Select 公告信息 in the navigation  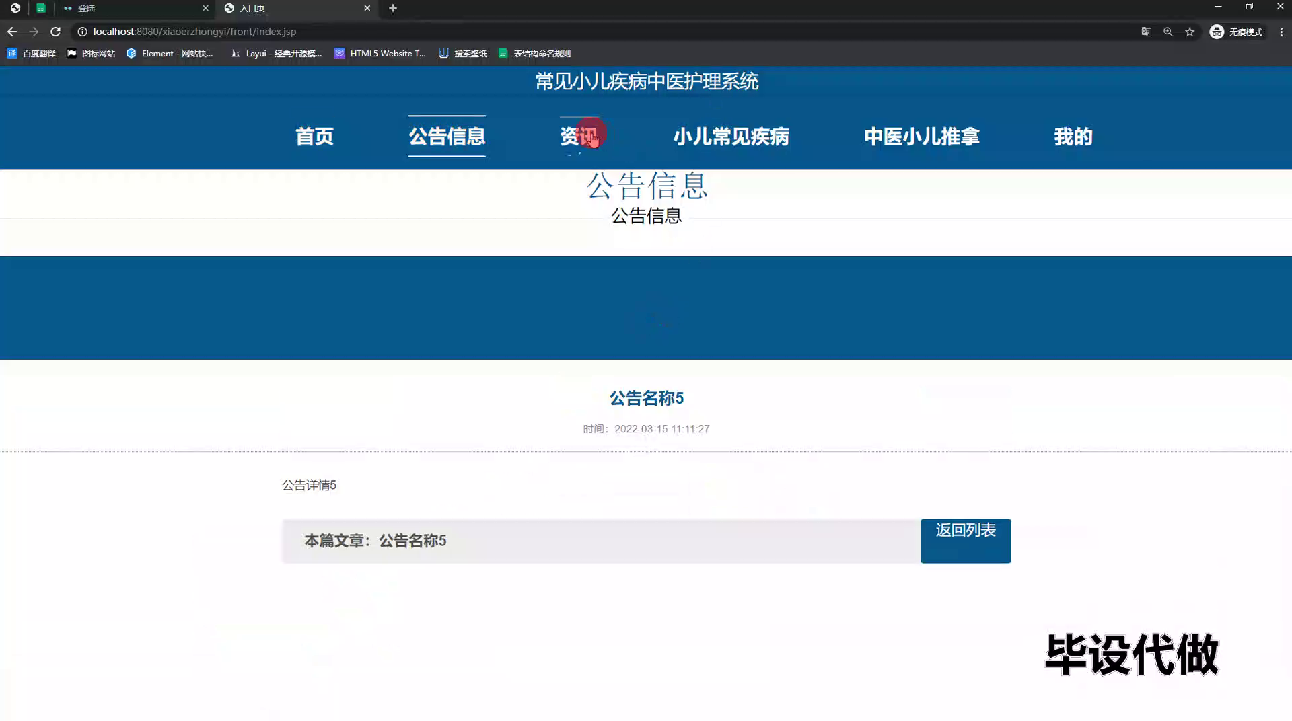click(x=447, y=137)
